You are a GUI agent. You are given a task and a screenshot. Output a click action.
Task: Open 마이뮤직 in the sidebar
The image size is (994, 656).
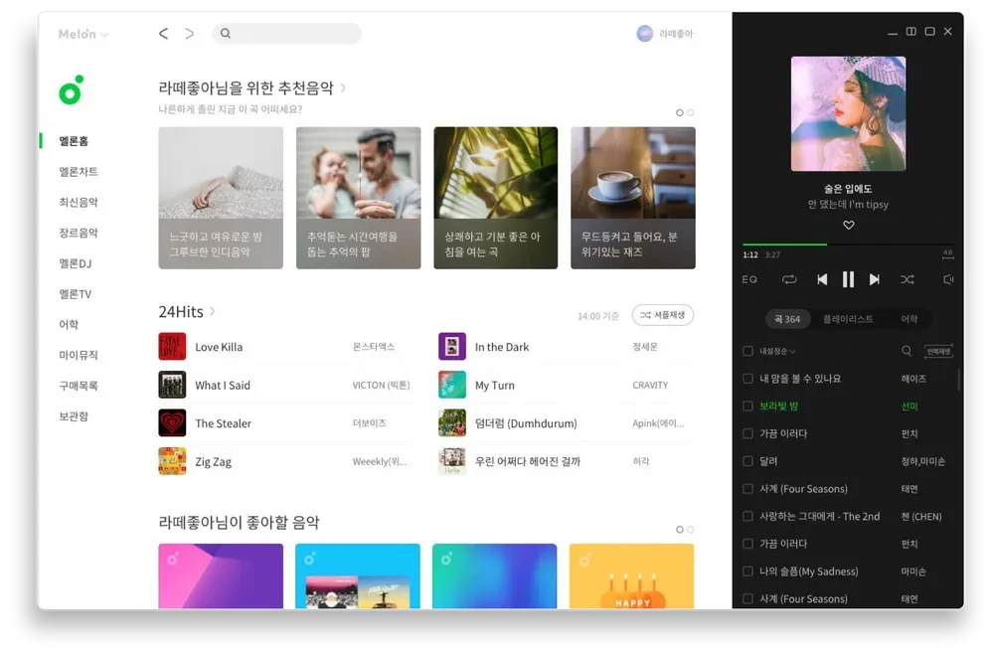pos(79,355)
